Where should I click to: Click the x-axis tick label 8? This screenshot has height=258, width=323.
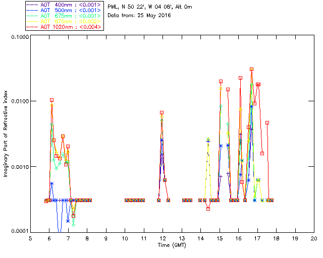tap(87, 238)
